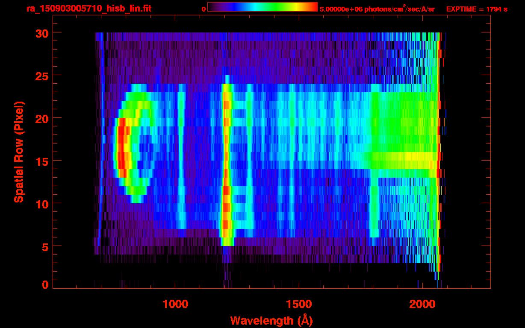The image size is (525, 328).
Task: Click the x-axis tick label 1500
Action: coord(299,304)
